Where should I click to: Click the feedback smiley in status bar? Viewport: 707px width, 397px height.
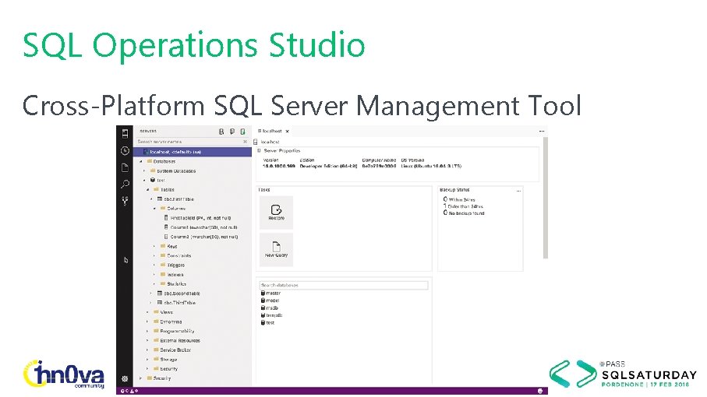tap(539, 391)
